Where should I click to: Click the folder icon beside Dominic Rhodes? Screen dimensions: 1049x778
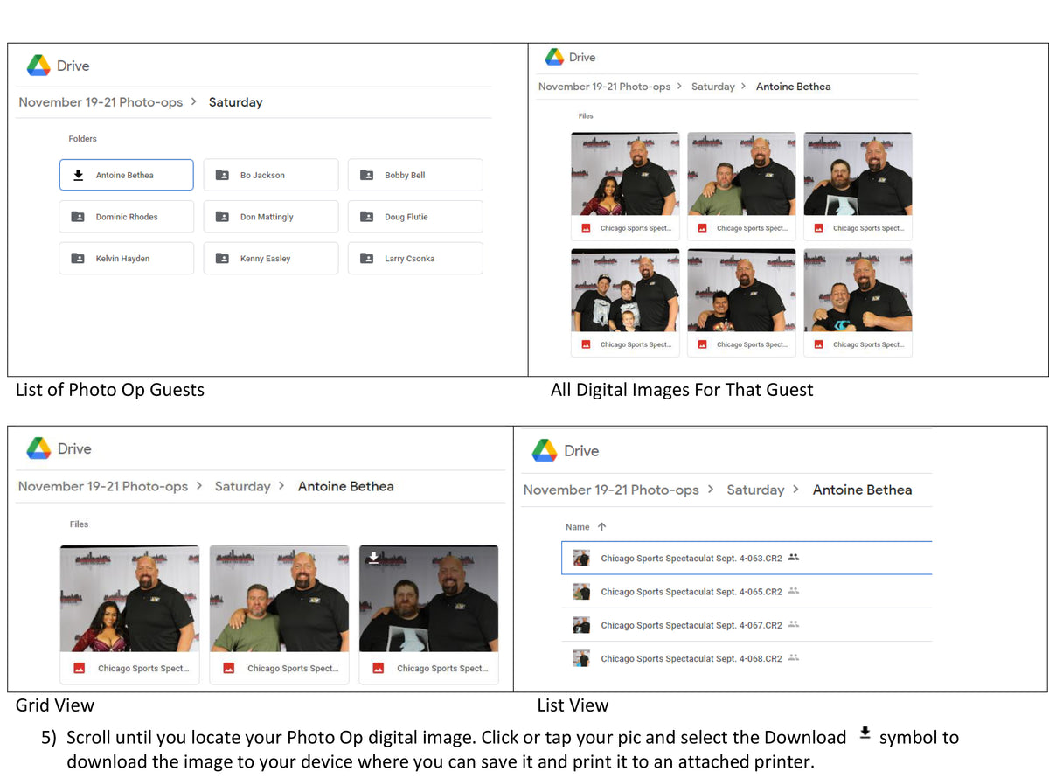pyautogui.click(x=78, y=217)
